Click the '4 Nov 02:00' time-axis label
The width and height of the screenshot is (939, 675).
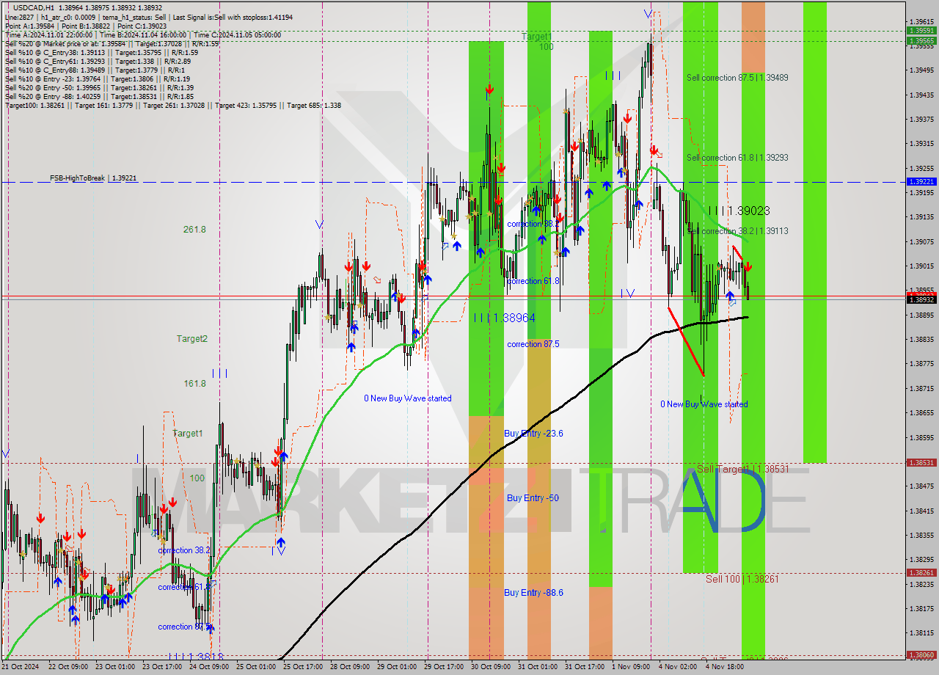(x=678, y=667)
